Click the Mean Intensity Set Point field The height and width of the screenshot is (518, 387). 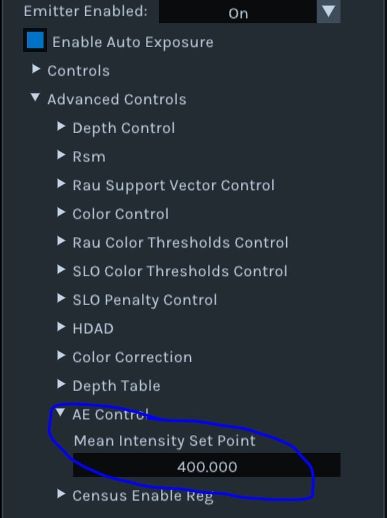coord(206,466)
